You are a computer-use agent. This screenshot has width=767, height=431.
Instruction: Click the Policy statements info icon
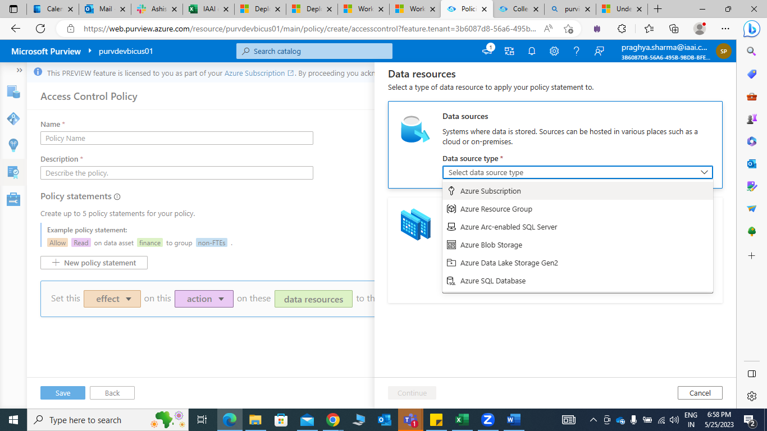[117, 197]
